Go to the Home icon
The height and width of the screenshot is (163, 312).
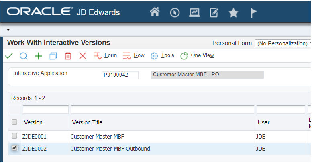click(155, 12)
